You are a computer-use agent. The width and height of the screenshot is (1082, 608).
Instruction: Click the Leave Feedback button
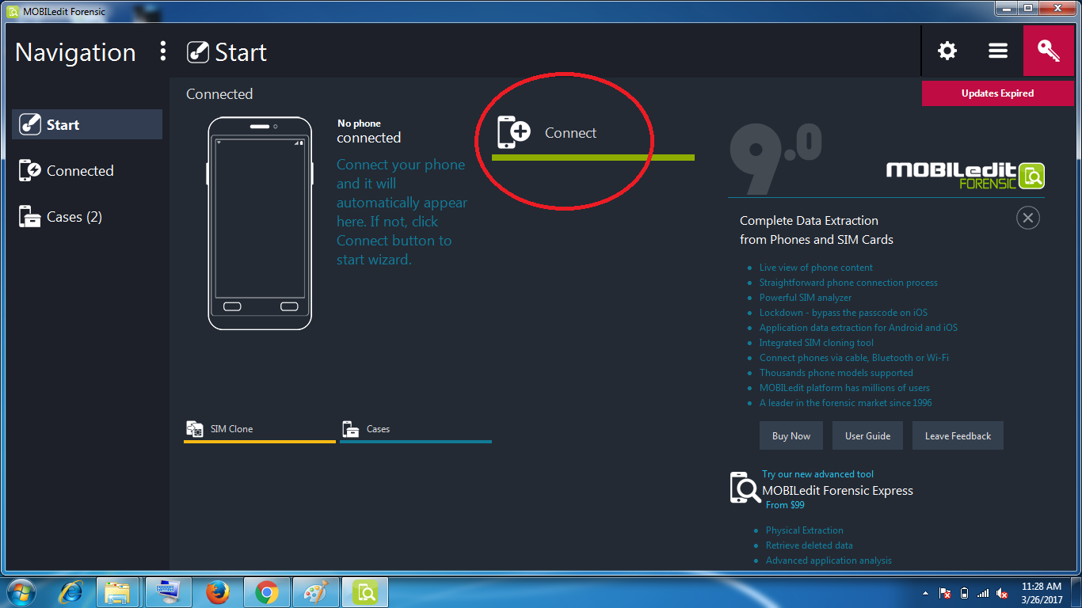click(958, 436)
